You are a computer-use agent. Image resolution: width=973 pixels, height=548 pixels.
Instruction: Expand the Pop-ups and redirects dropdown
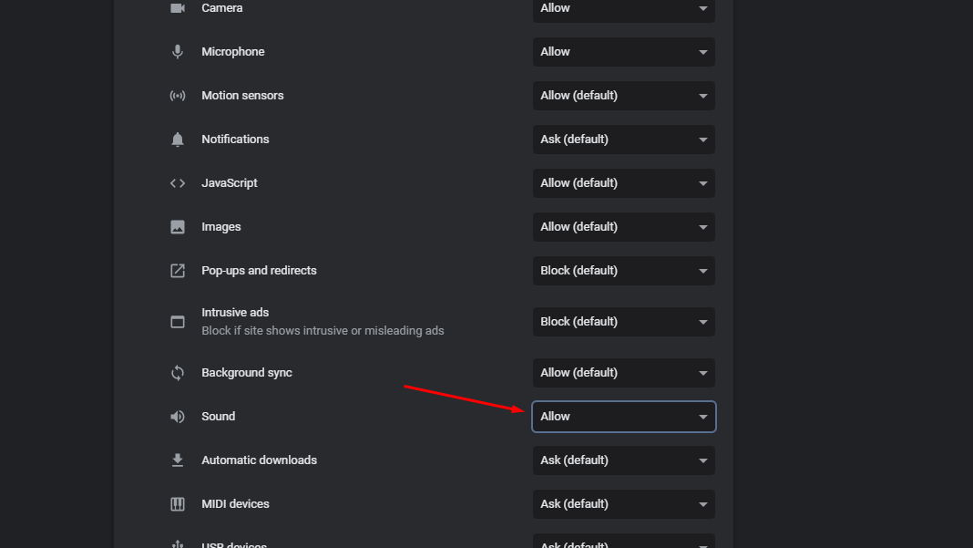[624, 271]
